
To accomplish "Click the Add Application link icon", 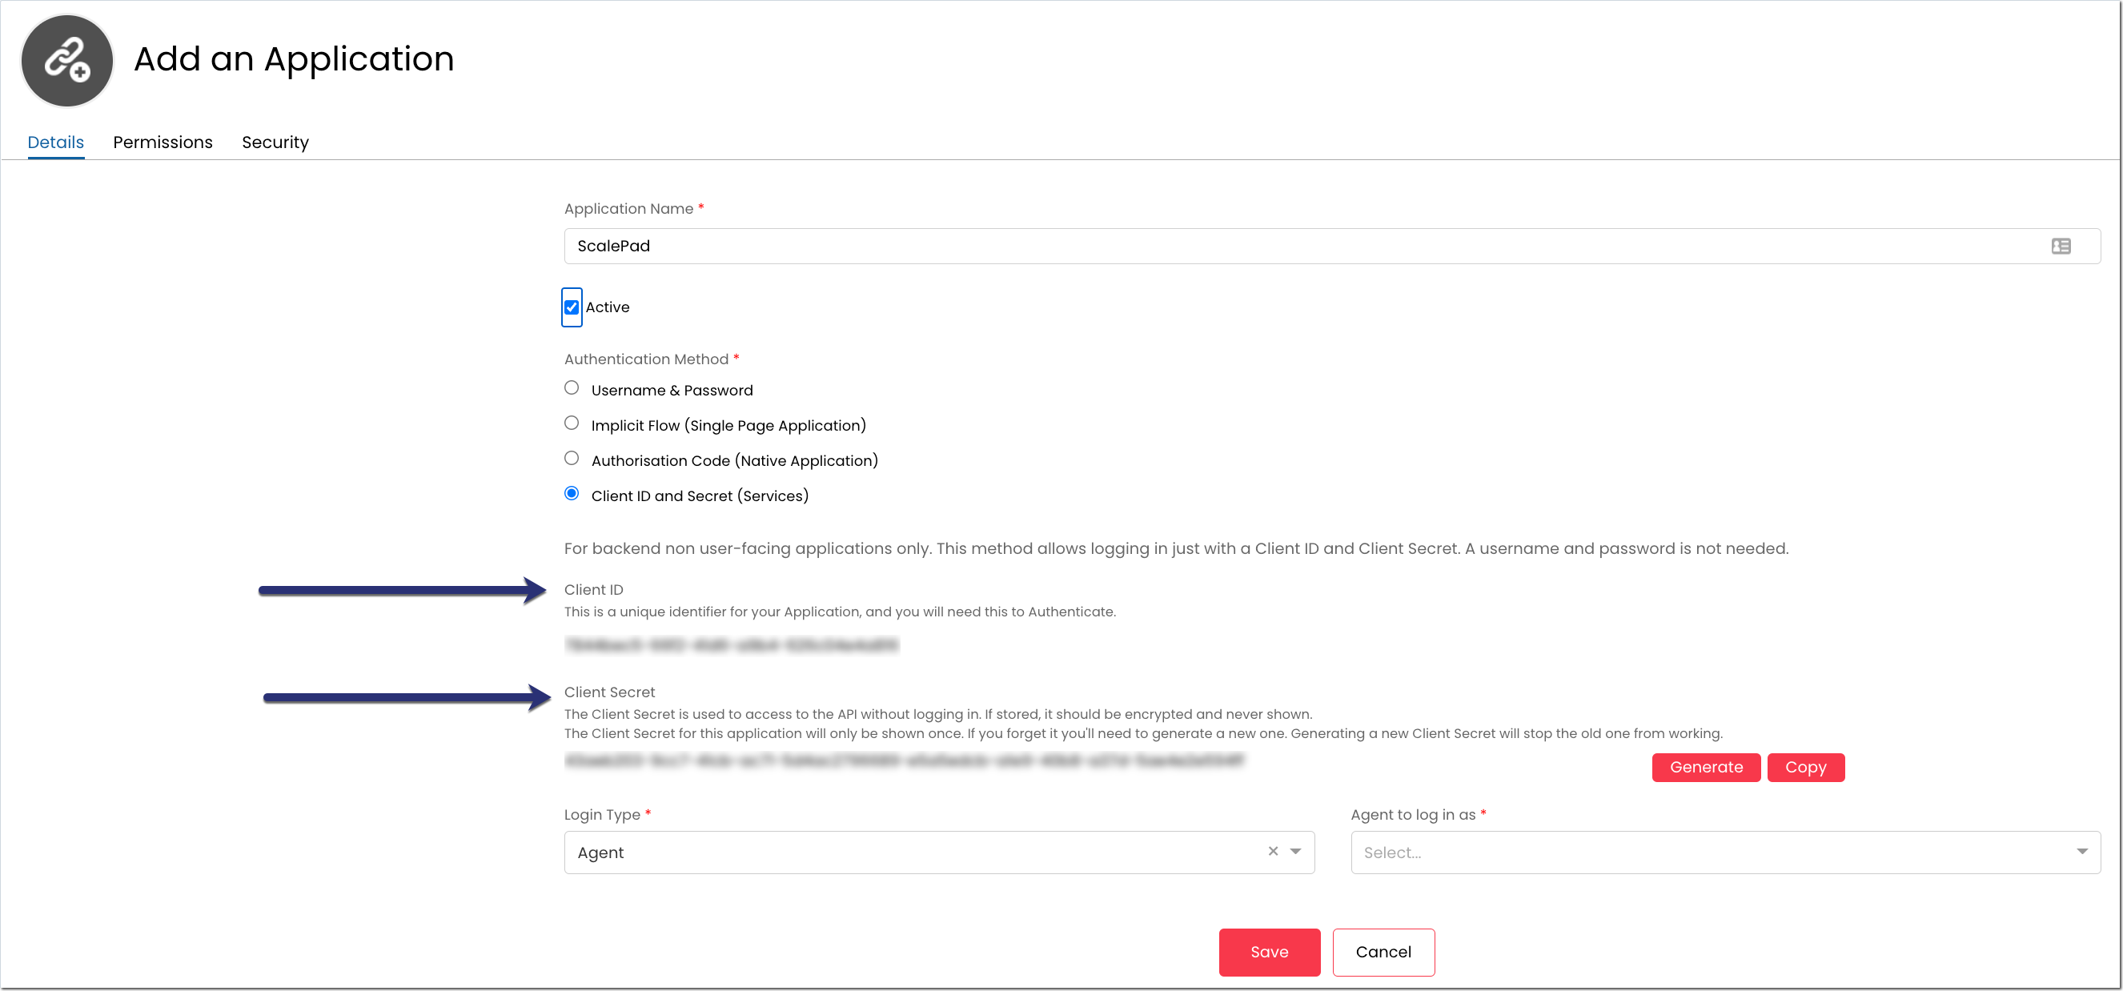I will click(x=66, y=60).
